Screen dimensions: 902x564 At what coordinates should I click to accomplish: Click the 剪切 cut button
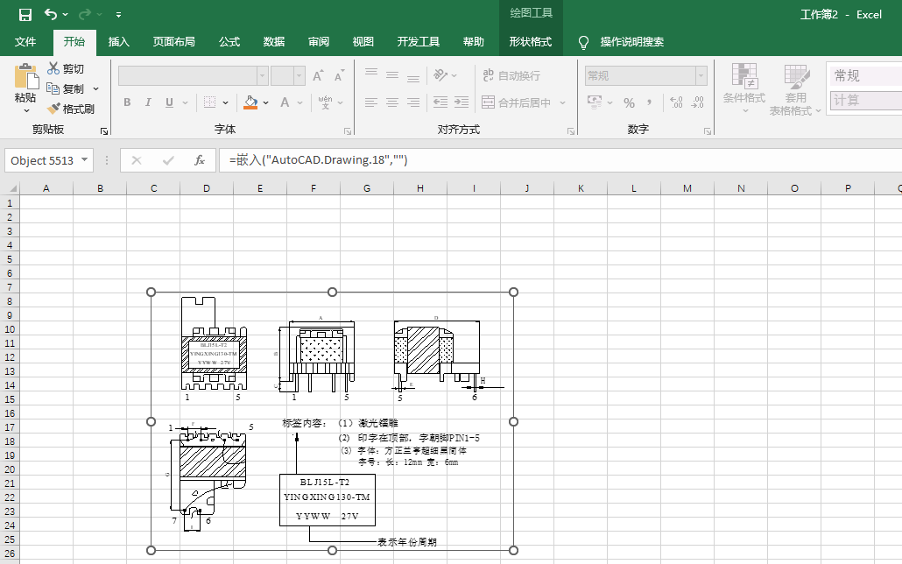[x=66, y=68]
